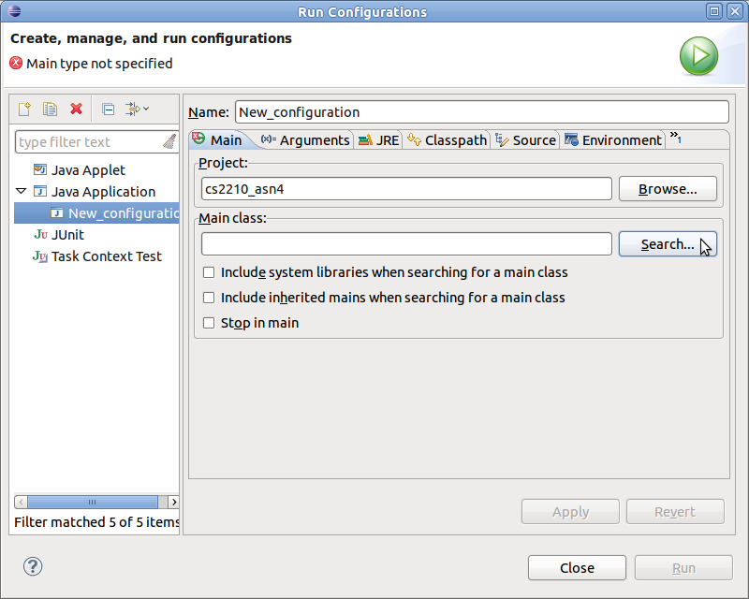Toggle Include inherited mains checkbox
This screenshot has width=749, height=599.
point(209,298)
